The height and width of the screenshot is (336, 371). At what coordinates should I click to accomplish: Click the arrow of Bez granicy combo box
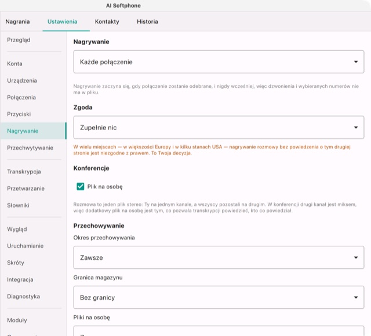(x=355, y=297)
